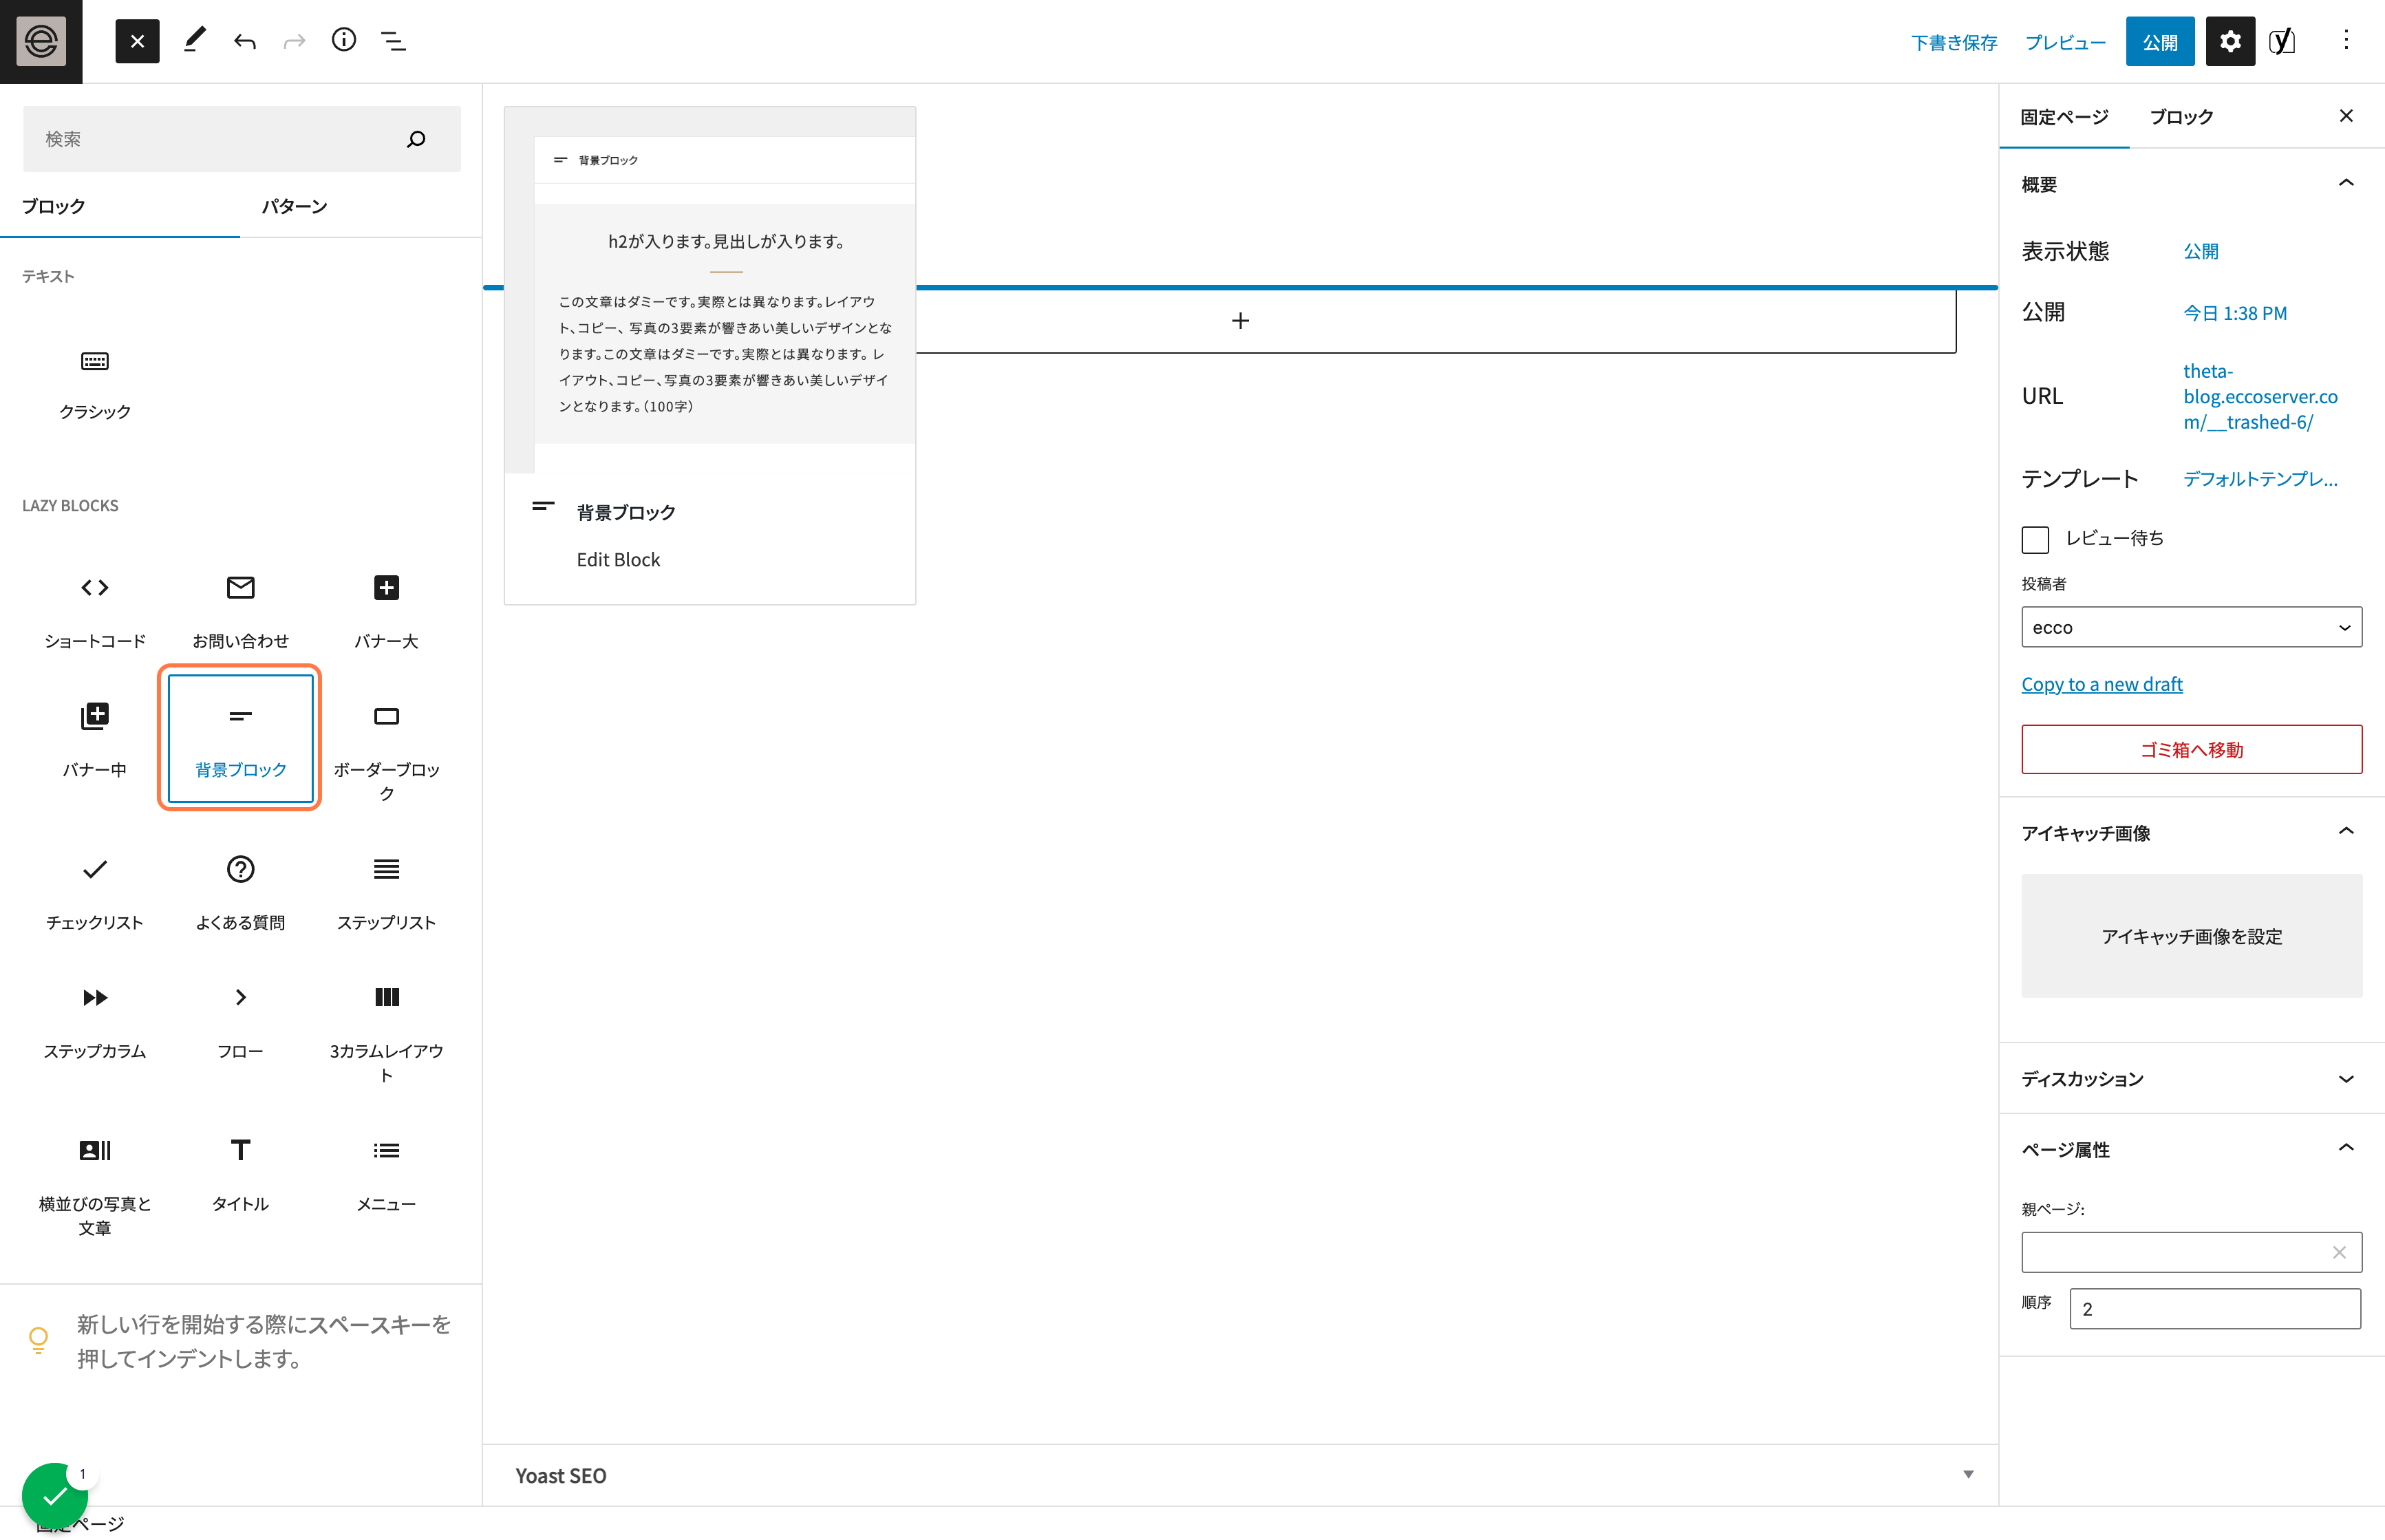Insert the お問い合わせ block
This screenshot has width=2385, height=1540.
coord(240,610)
